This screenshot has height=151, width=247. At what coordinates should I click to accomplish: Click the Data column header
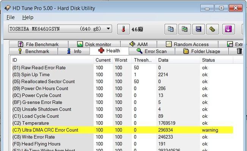178,60
